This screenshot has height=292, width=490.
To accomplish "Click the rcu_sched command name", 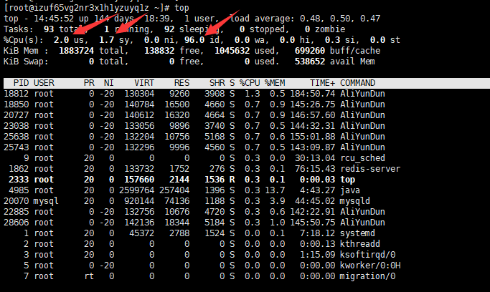I will [x=362, y=158].
